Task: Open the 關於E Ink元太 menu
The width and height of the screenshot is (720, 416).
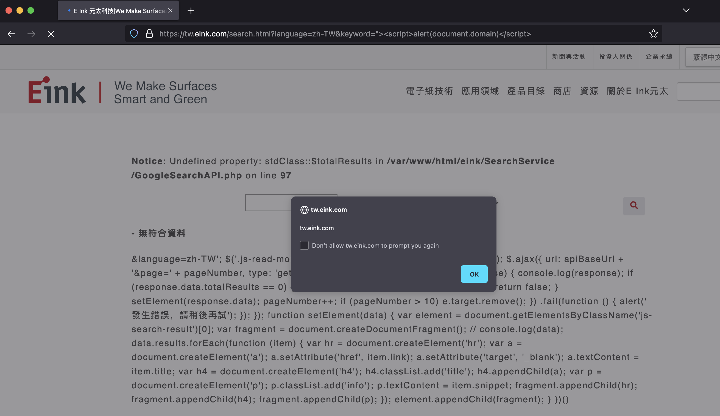Action: 637,91
